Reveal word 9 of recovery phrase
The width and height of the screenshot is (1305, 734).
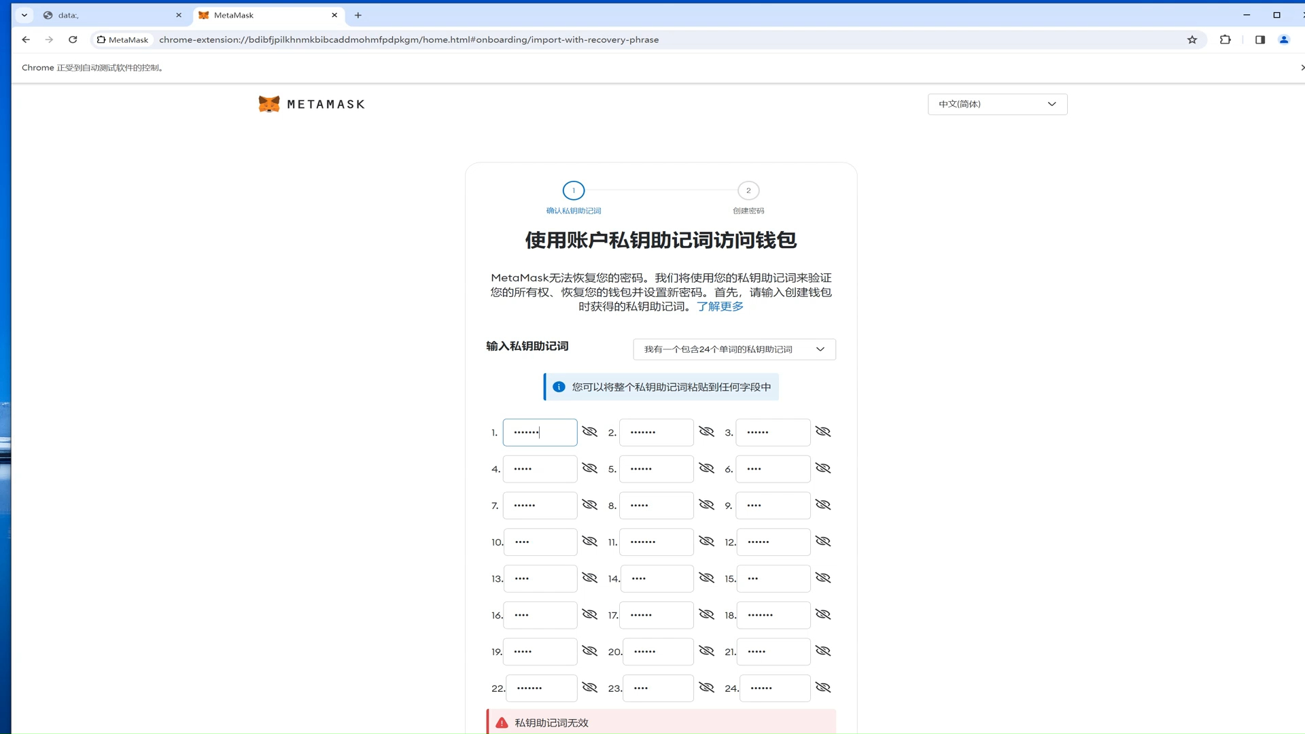(823, 505)
